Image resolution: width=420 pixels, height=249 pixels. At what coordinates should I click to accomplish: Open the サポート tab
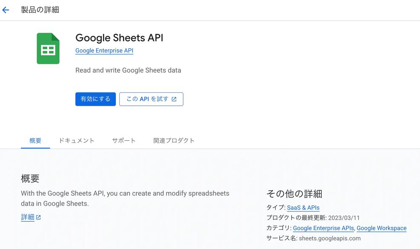[124, 141]
